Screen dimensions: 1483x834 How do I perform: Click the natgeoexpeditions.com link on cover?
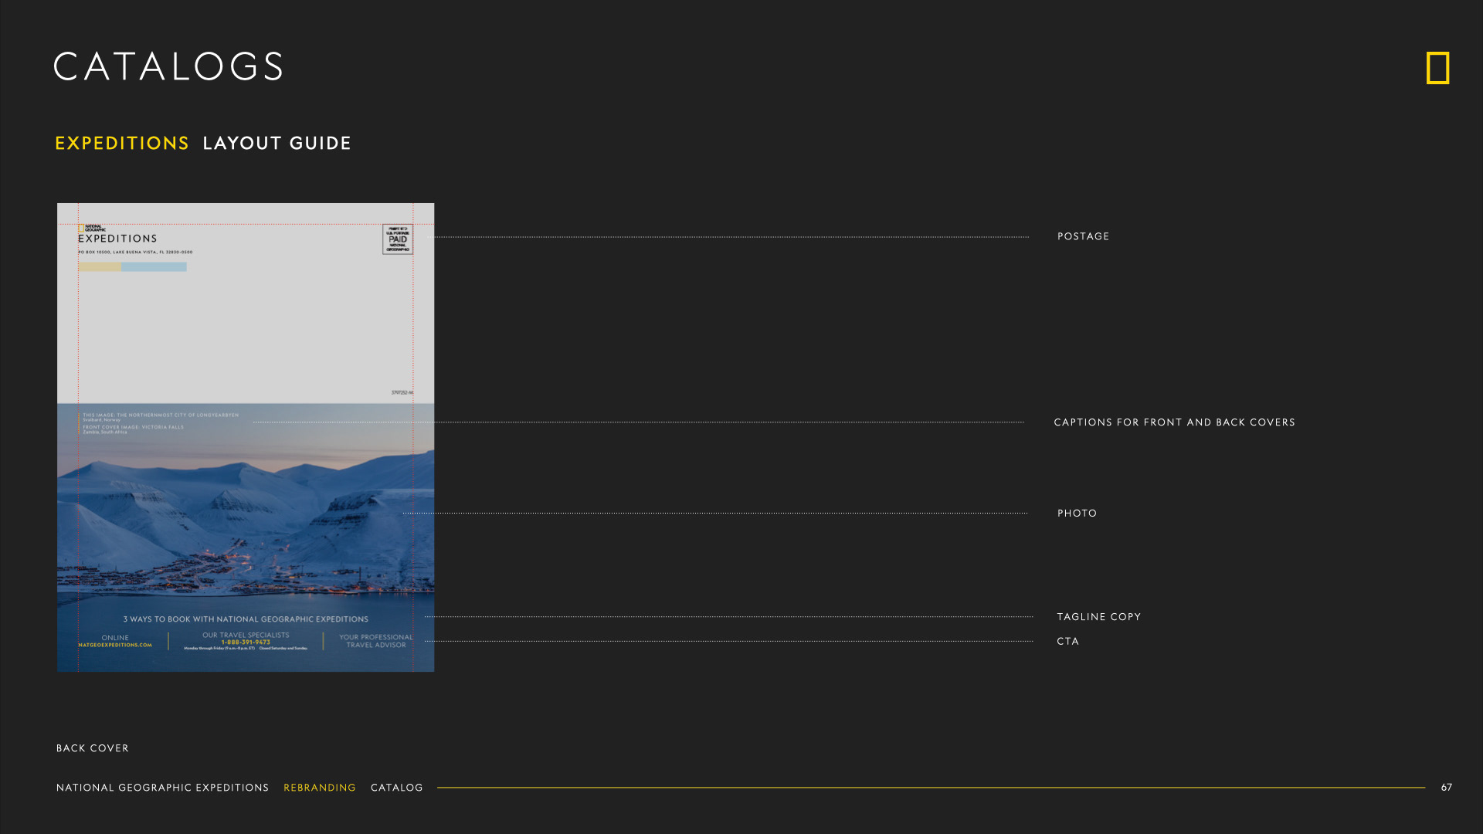115,645
